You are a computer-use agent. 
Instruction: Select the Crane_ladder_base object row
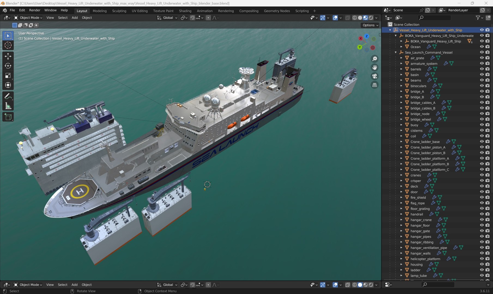[x=425, y=142]
